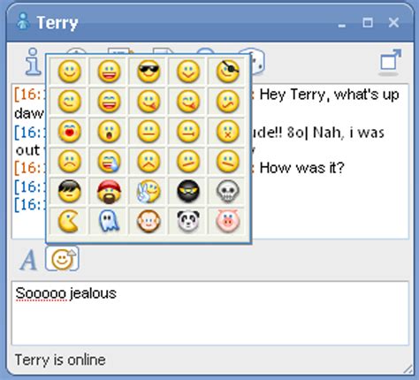This screenshot has height=380, width=419.
Task: Pick the big open-mouth grin emoticon
Action: [109, 72]
